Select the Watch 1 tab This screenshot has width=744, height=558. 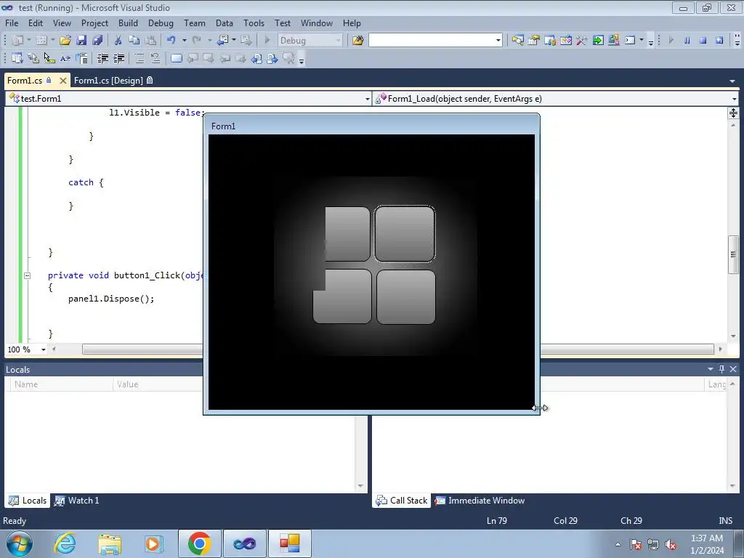[x=76, y=500]
